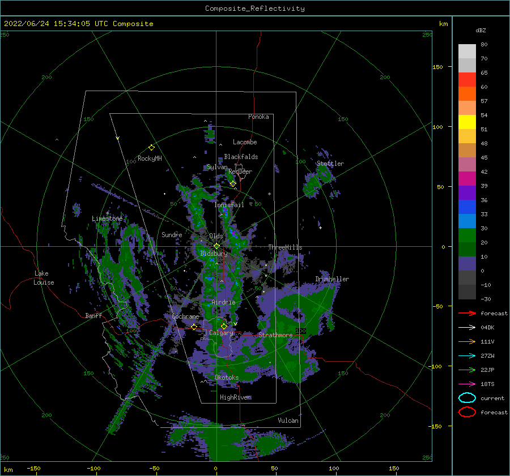Click the Okotoks label
Viewport: 510px width, 476px height.
coord(227,378)
